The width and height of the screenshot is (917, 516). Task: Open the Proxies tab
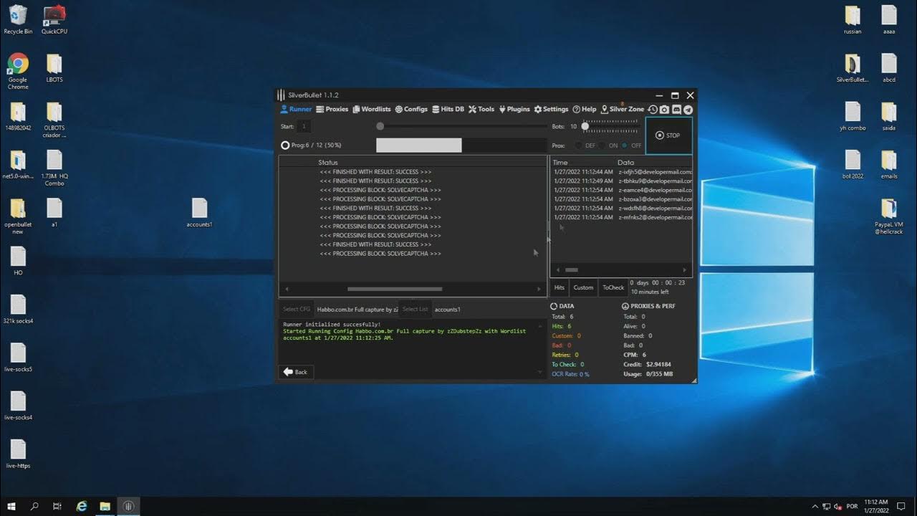[x=332, y=110]
